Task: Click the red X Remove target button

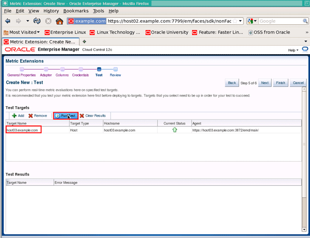Action: 38,116
